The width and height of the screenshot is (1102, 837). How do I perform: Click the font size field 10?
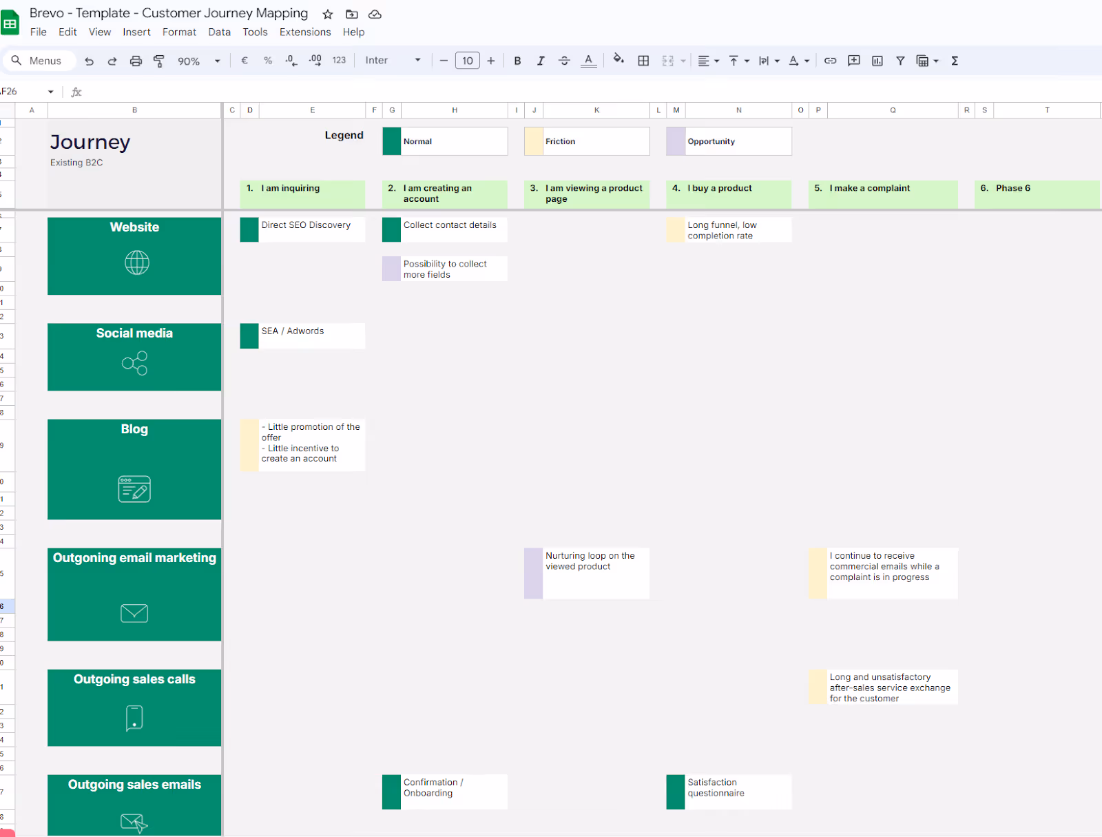coord(468,61)
